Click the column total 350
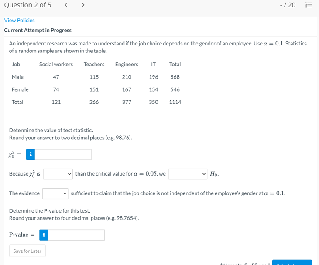The image size is (319, 265). (154, 102)
